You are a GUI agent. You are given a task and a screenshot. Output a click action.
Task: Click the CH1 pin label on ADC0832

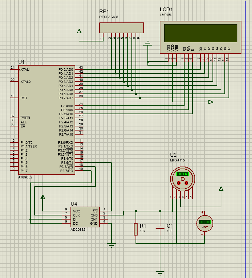click(x=94, y=219)
